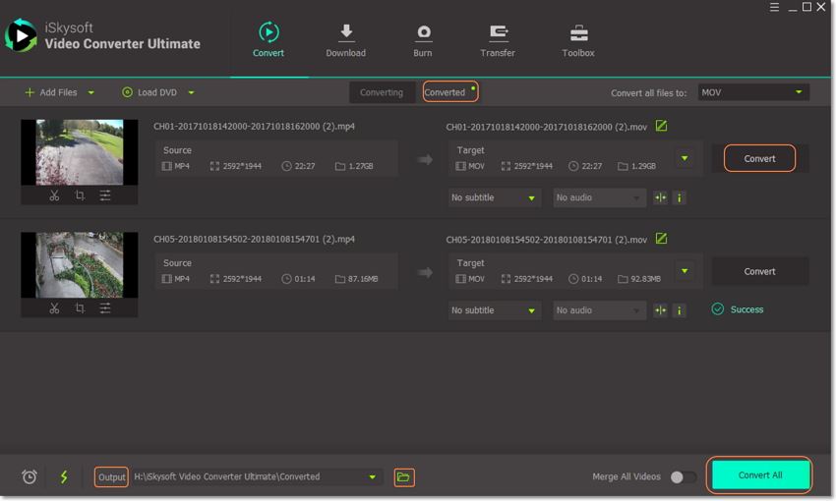Click the edit filename icon for CH01 target
Image resolution: width=836 pixels, height=501 pixels.
[x=662, y=127]
